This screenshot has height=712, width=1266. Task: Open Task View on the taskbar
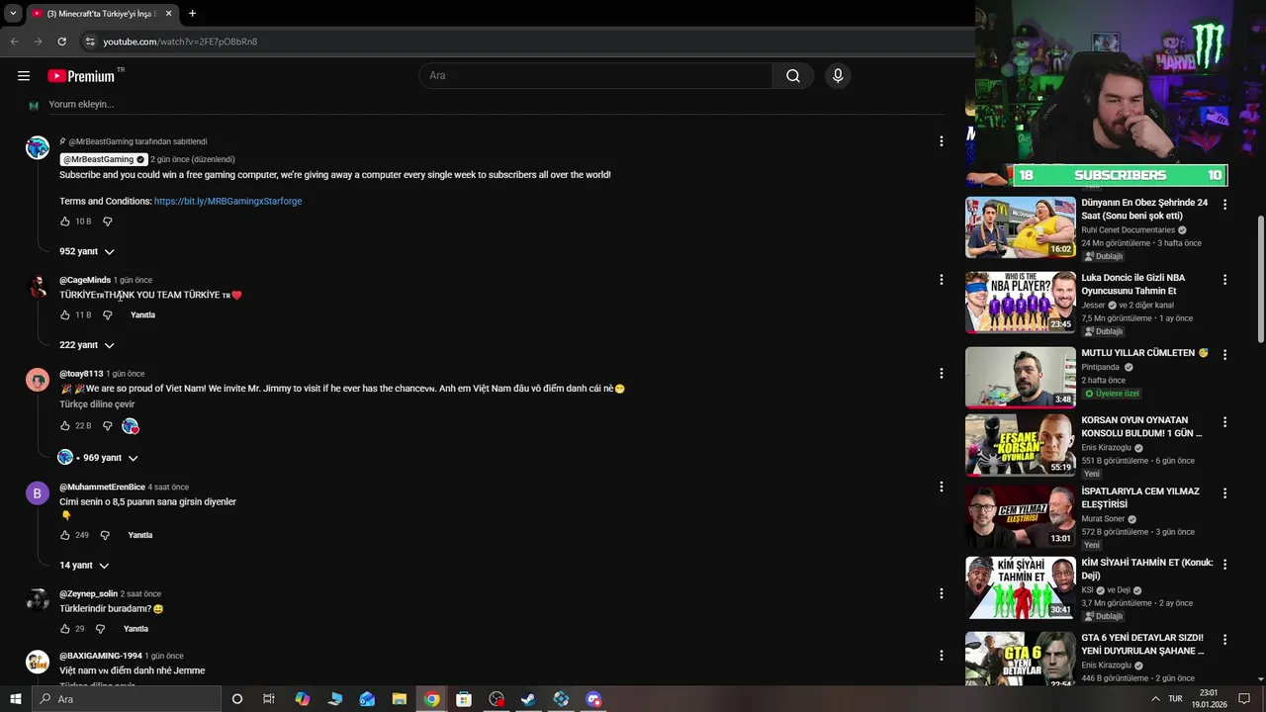pyautogui.click(x=268, y=699)
